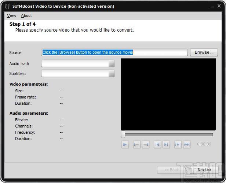Click the Source file path field
The width and height of the screenshot is (226, 183).
pos(114,52)
